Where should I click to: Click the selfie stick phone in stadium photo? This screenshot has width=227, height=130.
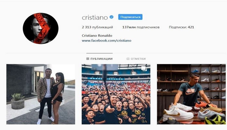[105, 67]
